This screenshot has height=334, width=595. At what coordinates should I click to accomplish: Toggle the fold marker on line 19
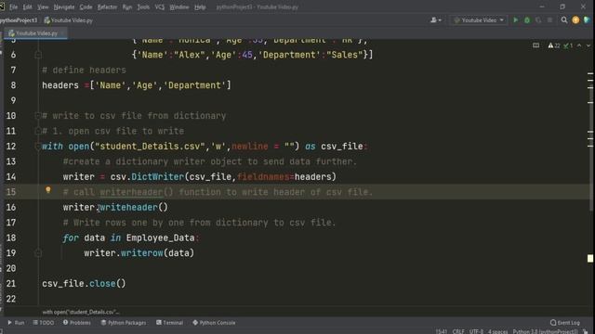(37, 253)
